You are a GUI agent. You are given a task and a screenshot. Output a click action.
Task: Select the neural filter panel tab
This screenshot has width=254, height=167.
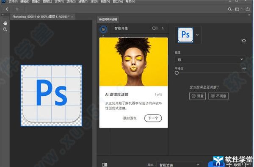(108, 19)
